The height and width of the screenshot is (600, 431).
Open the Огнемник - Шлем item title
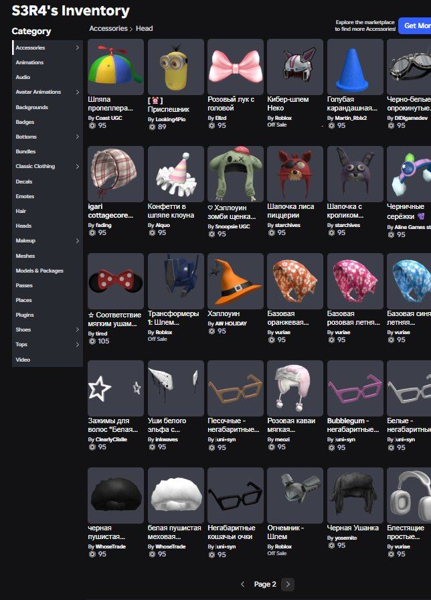click(x=285, y=532)
